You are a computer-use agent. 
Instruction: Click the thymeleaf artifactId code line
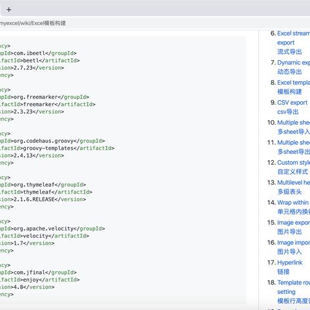click(46, 192)
